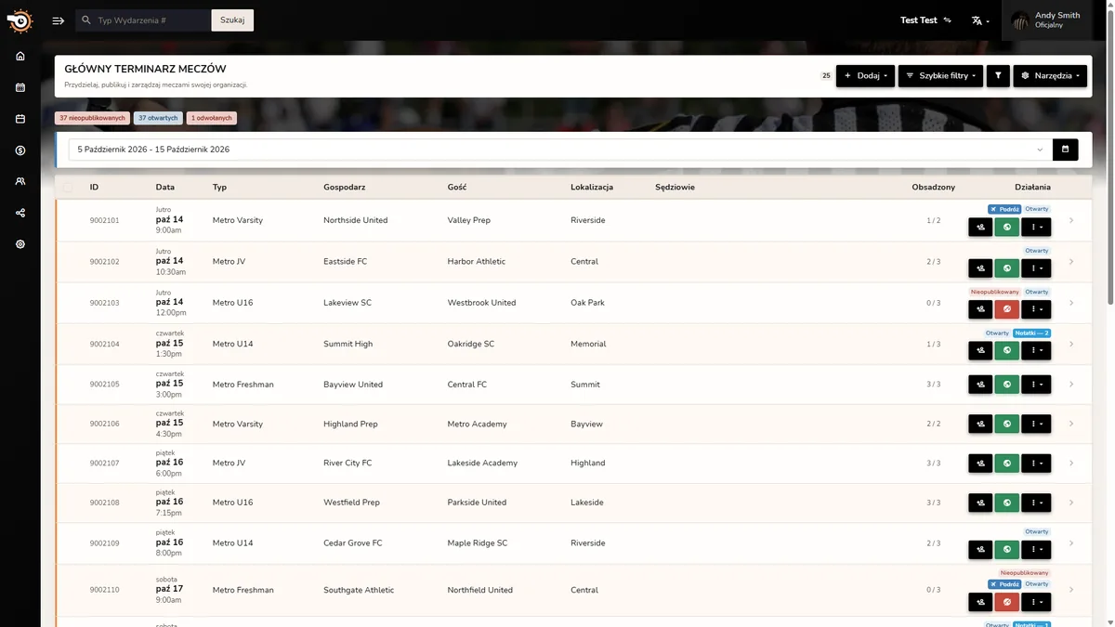1115x627 pixels.
Task: Click the red publish icon for game 9002103
Action: [1007, 309]
